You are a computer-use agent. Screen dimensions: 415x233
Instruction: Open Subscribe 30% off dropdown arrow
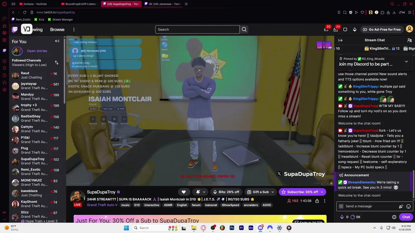[322, 192]
